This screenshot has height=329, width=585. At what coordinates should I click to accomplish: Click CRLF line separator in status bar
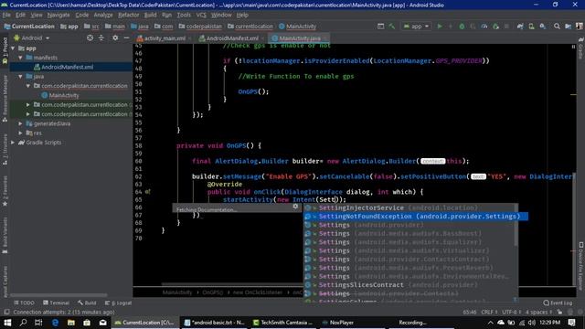489,312
